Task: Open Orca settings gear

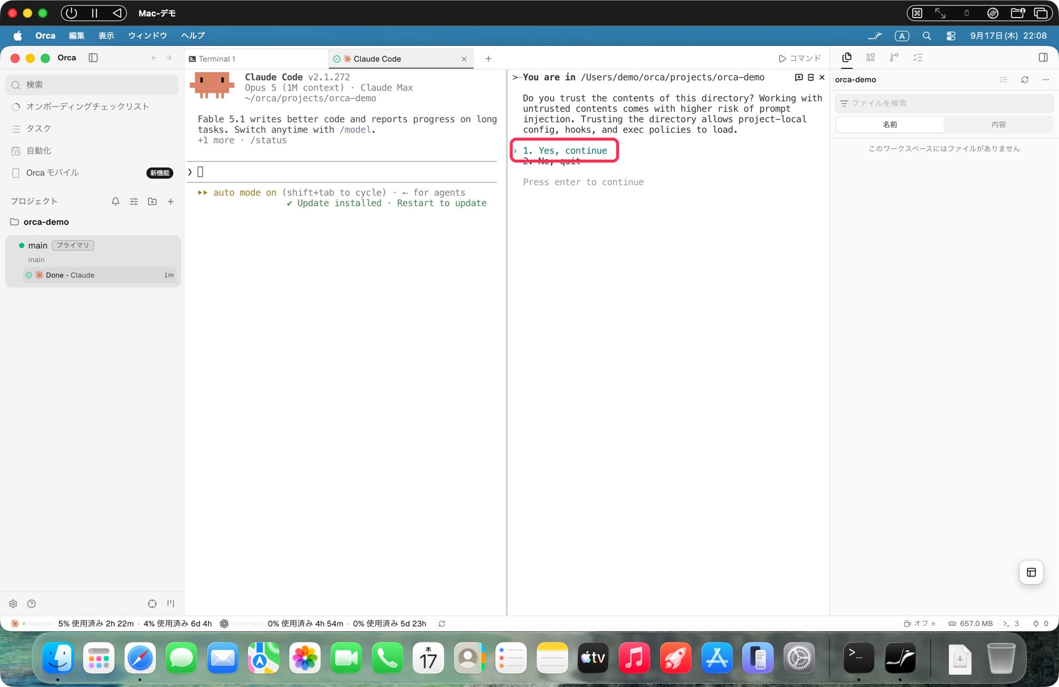Action: point(13,604)
